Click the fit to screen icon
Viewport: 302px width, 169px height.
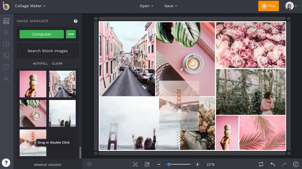click(x=135, y=164)
